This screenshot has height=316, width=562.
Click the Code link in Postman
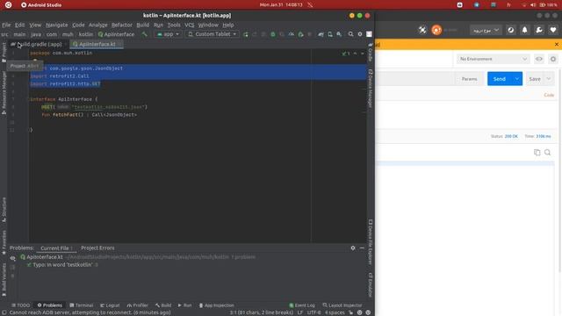coord(549,95)
